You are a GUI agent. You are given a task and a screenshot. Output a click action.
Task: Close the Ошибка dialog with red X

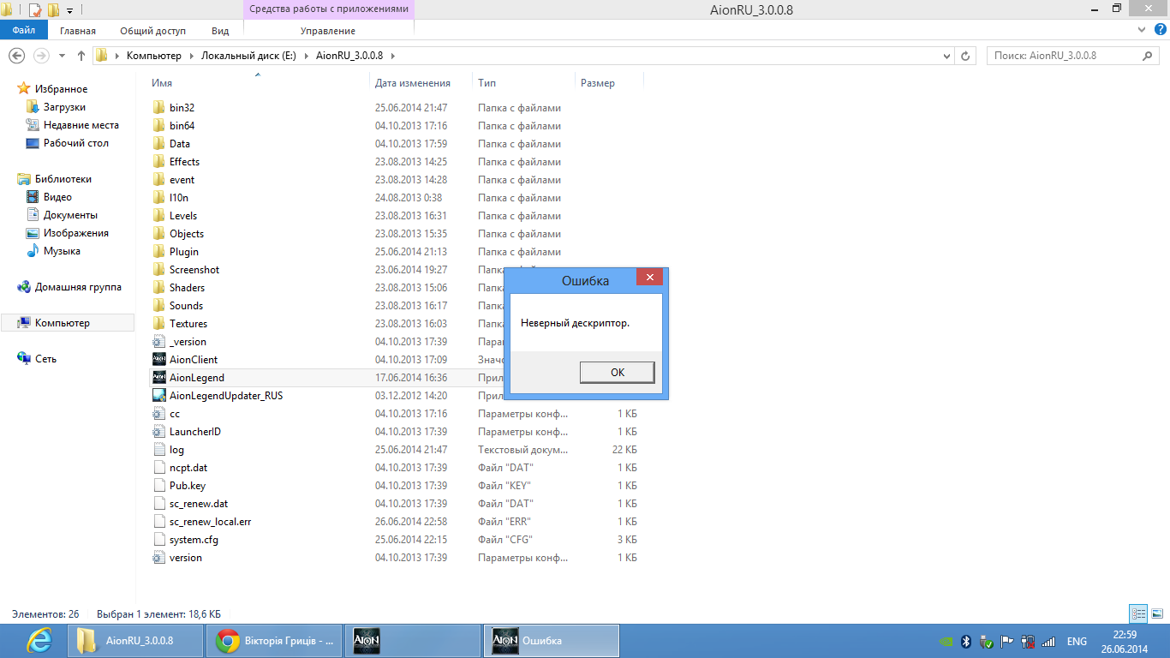click(x=649, y=278)
